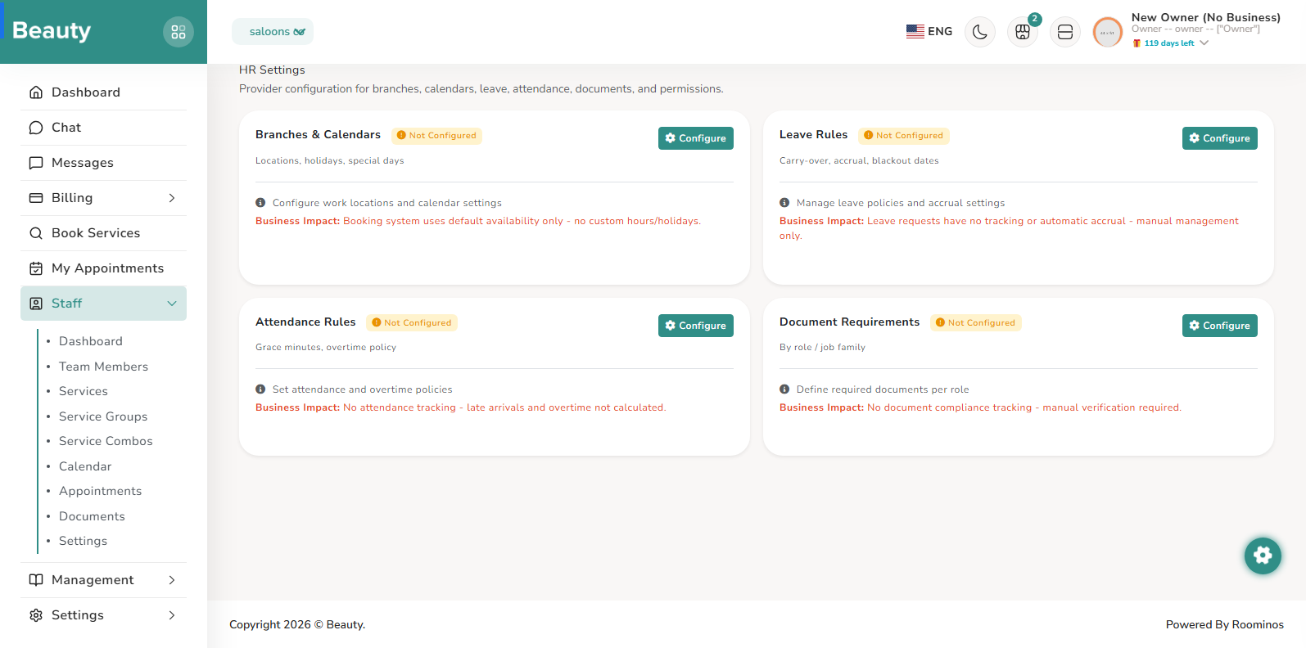Select Service Groups under Staff

[x=103, y=416]
